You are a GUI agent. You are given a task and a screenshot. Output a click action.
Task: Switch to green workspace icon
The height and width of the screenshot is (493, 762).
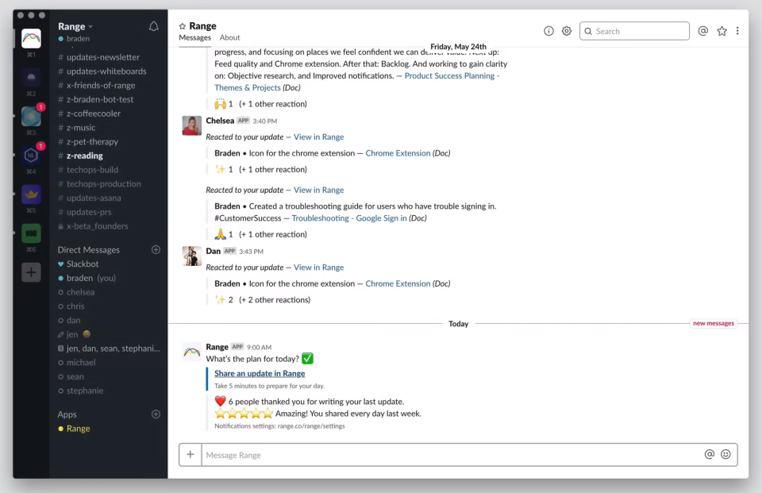coord(31,233)
